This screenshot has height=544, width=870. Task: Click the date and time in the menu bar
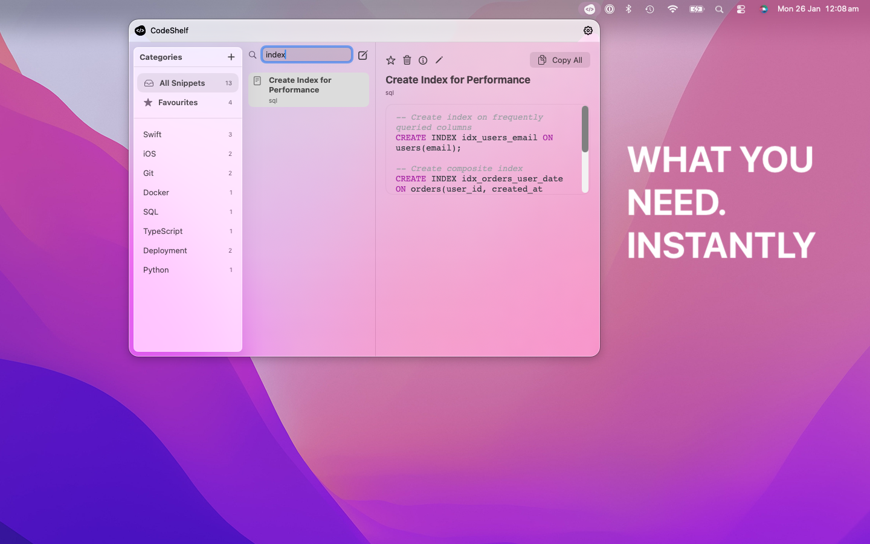coord(819,8)
